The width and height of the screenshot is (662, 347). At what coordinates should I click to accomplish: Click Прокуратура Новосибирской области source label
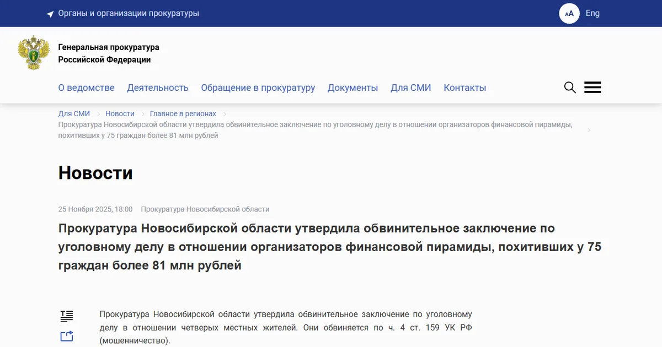(205, 209)
